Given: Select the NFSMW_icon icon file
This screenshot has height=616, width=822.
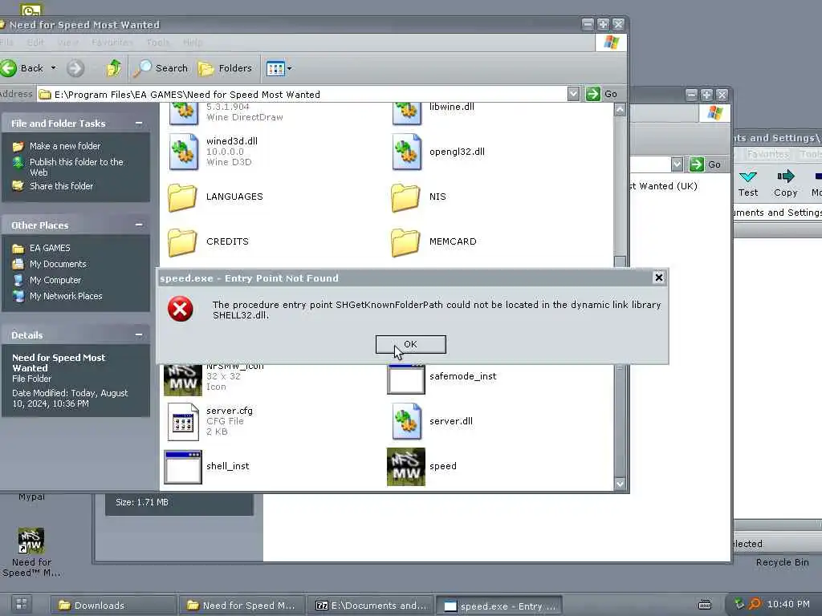Looking at the screenshot, I should pyautogui.click(x=183, y=379).
